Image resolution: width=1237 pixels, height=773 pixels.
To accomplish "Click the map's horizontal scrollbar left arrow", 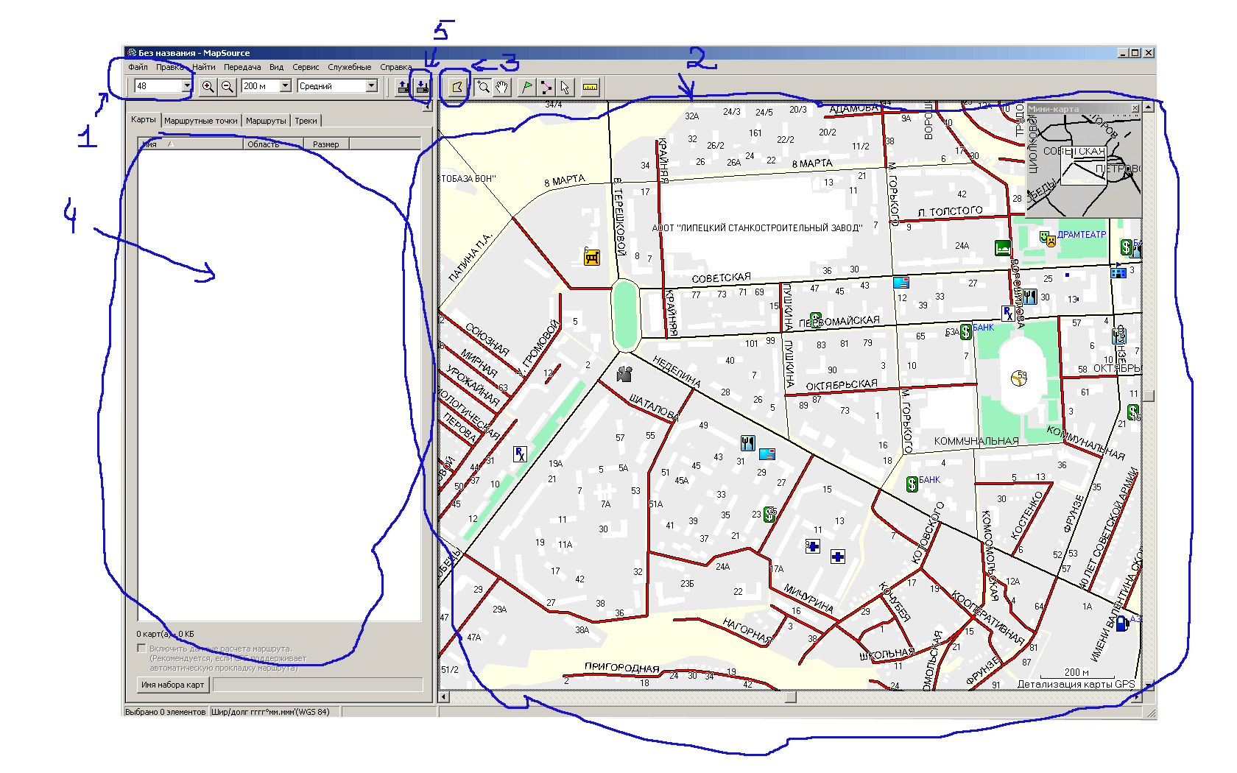I will pyautogui.click(x=444, y=696).
